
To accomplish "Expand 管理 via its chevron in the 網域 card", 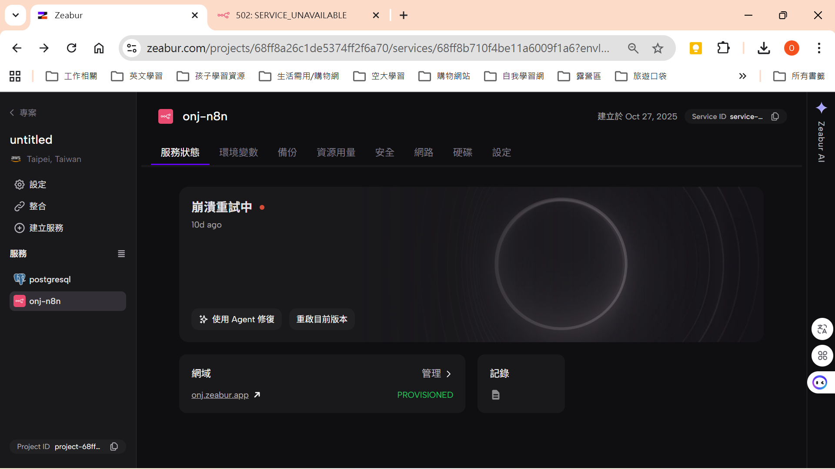I will pyautogui.click(x=449, y=373).
